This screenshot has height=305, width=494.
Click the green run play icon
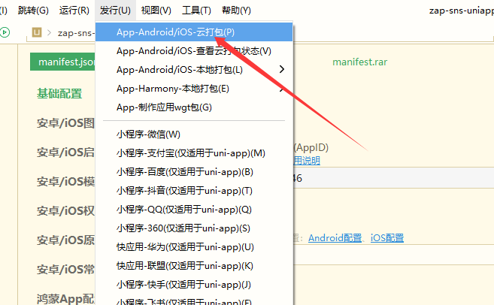click(5, 32)
